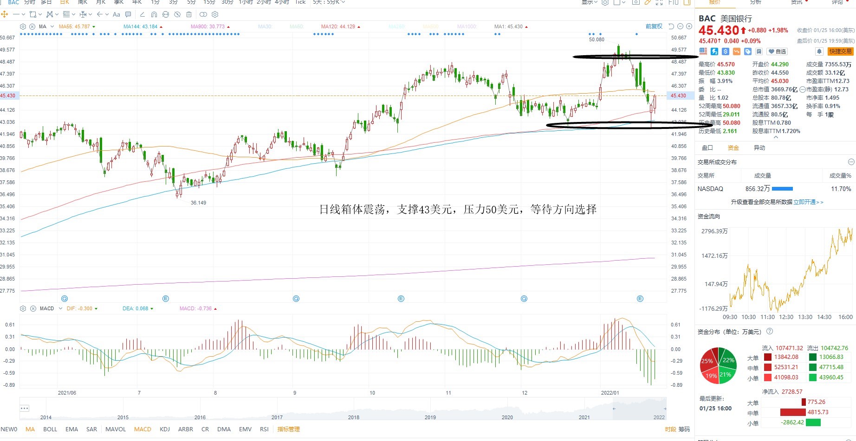Open MACD indicator settings gear
The height and width of the screenshot is (441, 856).
(23, 308)
